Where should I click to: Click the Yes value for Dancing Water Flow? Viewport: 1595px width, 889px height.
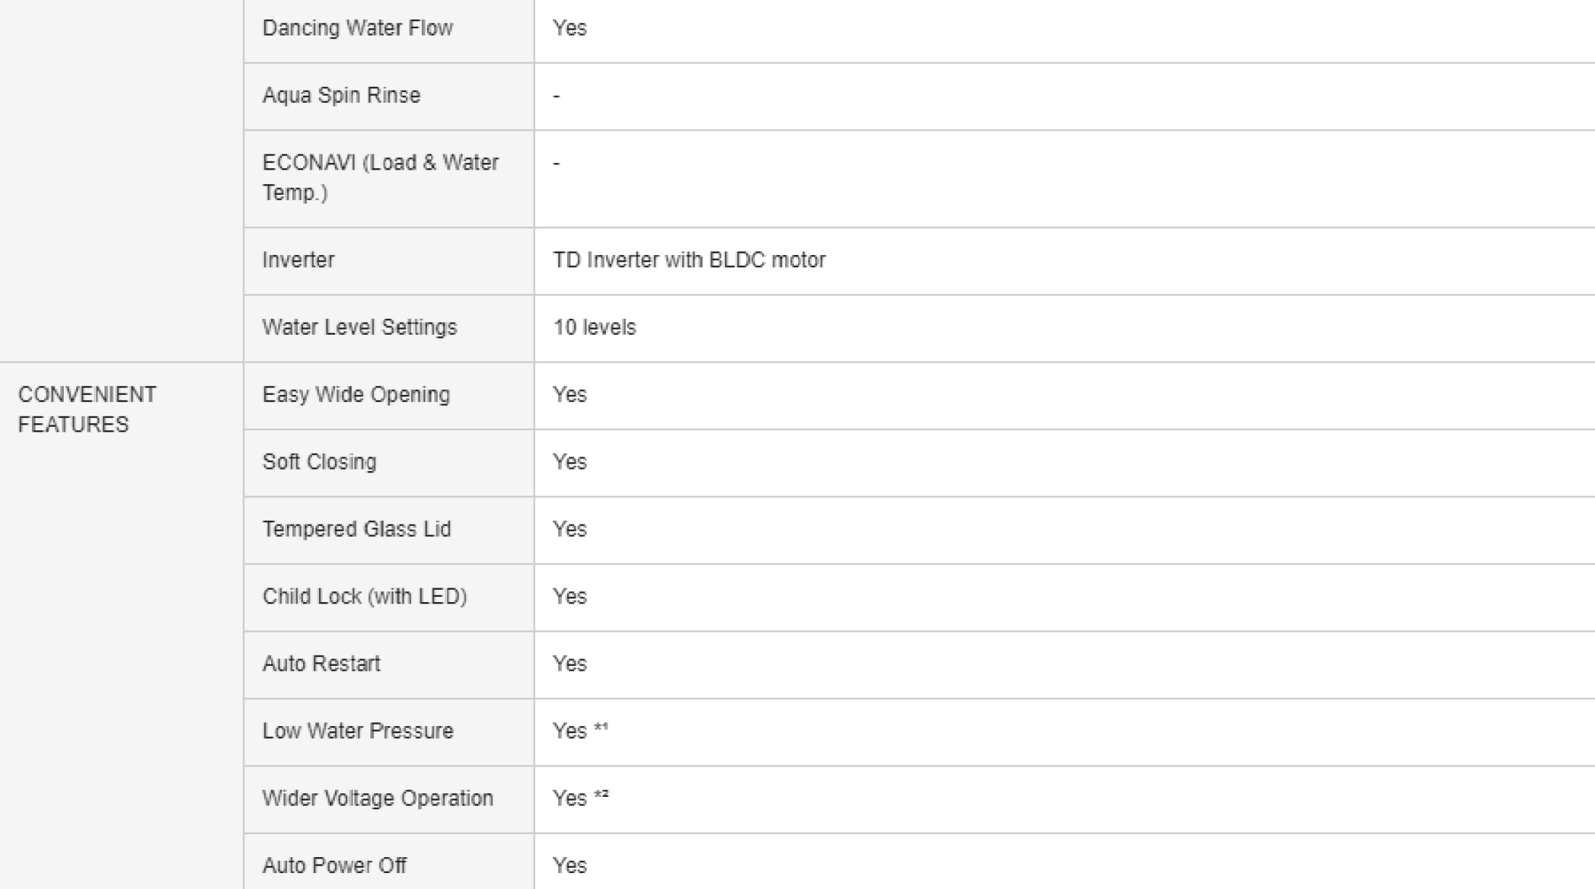(570, 28)
